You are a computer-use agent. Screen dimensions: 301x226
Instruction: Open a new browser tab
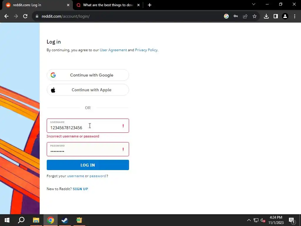pyautogui.click(x=150, y=5)
